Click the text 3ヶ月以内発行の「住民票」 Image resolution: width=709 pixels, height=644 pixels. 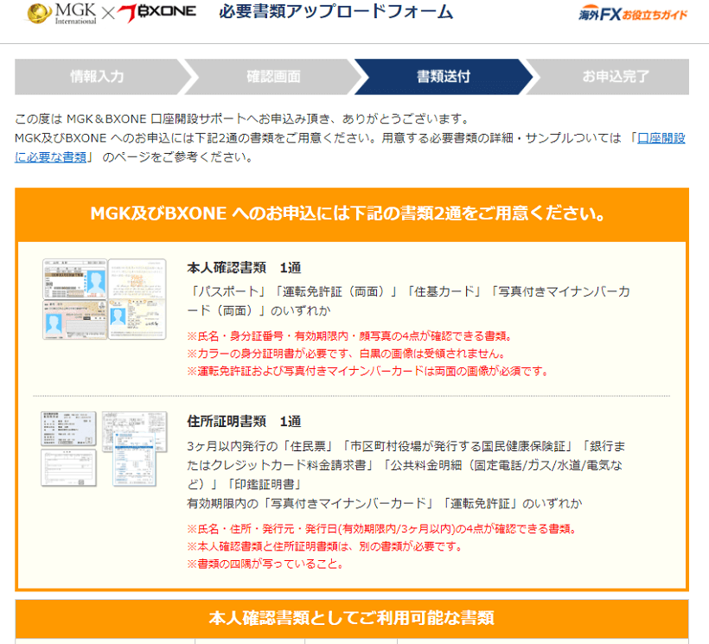(x=406, y=465)
